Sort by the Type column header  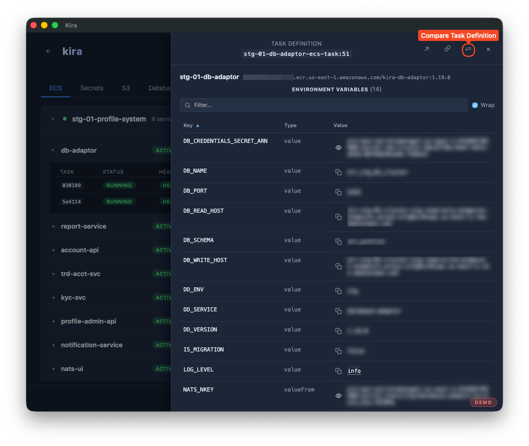(x=290, y=126)
